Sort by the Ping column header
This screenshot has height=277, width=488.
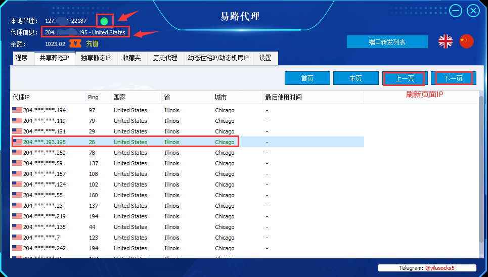98,97
